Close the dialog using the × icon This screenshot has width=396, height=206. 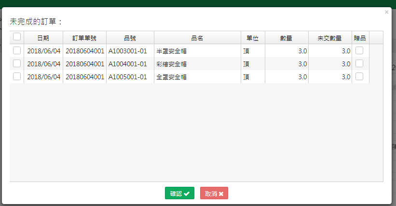point(386,12)
